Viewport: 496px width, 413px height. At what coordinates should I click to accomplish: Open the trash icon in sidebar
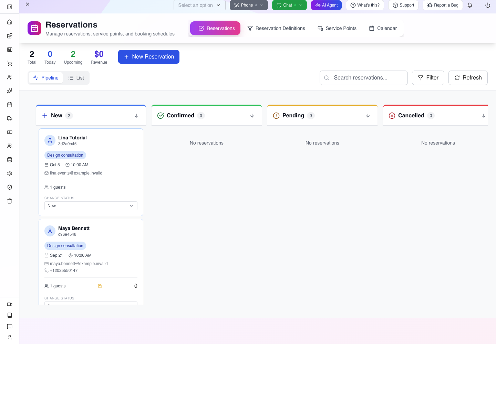tap(10, 201)
